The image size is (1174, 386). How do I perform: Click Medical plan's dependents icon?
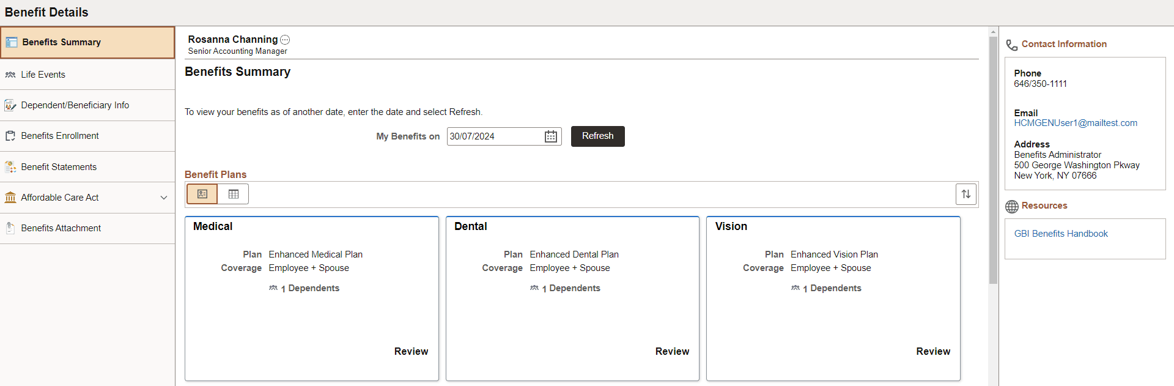pos(273,288)
